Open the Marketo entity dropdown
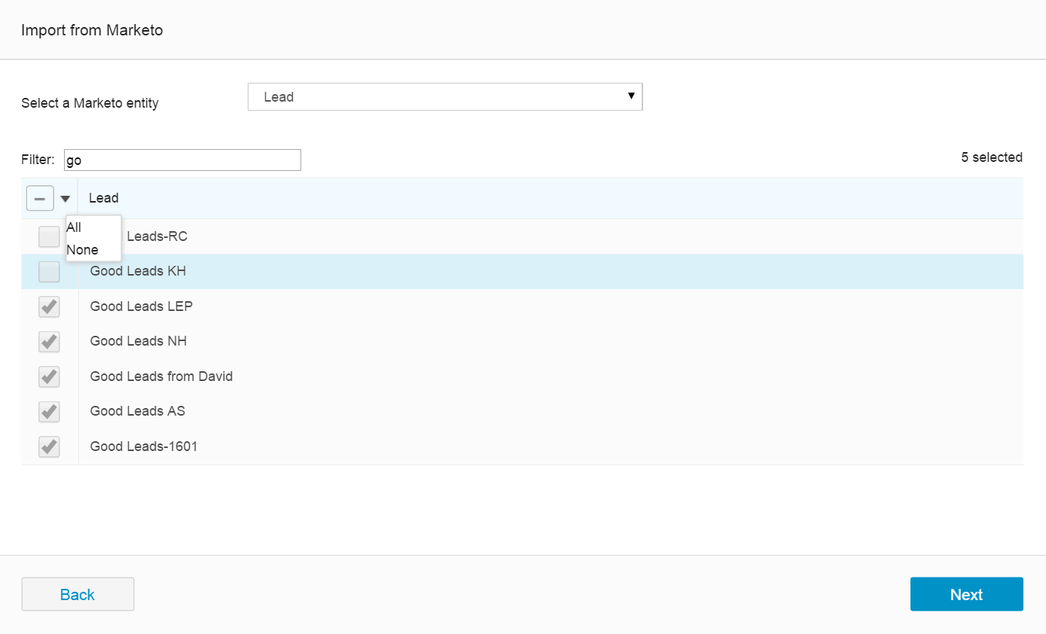Screen dimensions: 1046x634 point(445,97)
